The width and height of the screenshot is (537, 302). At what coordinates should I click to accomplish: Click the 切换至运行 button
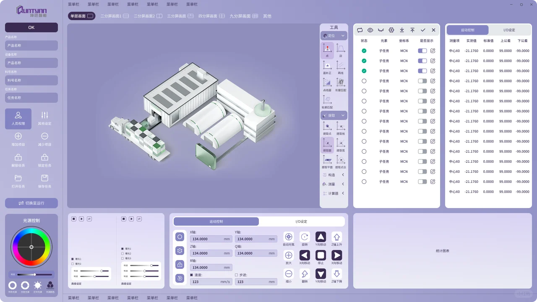pos(31,203)
